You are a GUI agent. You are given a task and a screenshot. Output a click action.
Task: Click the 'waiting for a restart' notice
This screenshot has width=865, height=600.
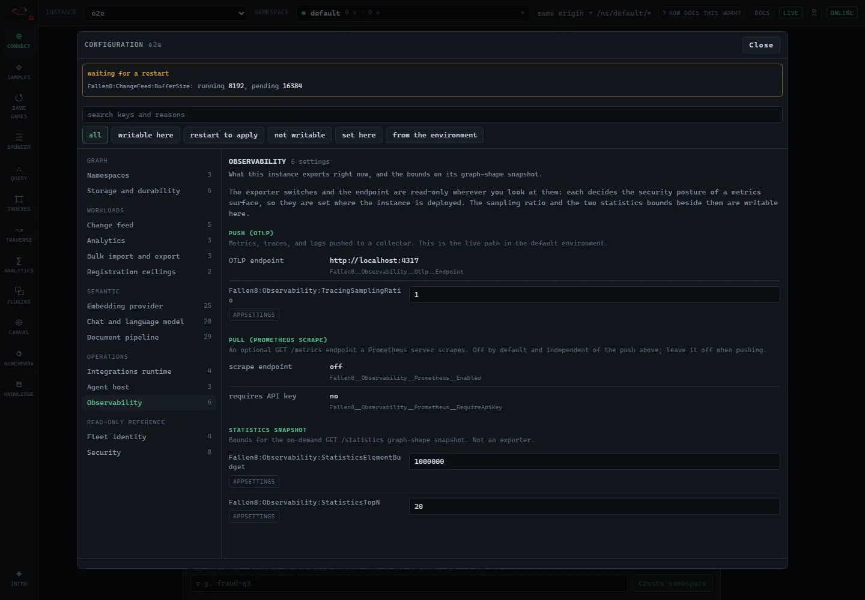pos(432,80)
